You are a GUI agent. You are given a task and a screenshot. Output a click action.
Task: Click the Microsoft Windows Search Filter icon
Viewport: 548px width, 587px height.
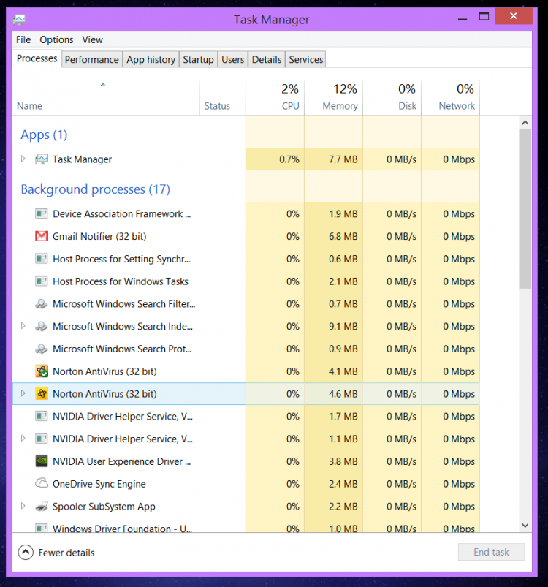[x=42, y=303]
